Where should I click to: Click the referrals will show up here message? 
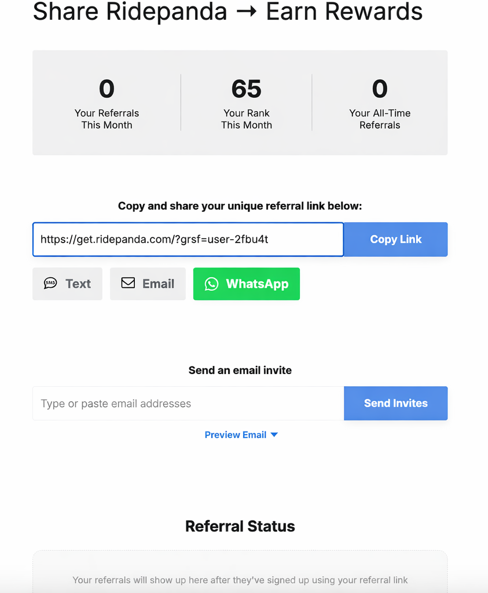[x=240, y=580]
